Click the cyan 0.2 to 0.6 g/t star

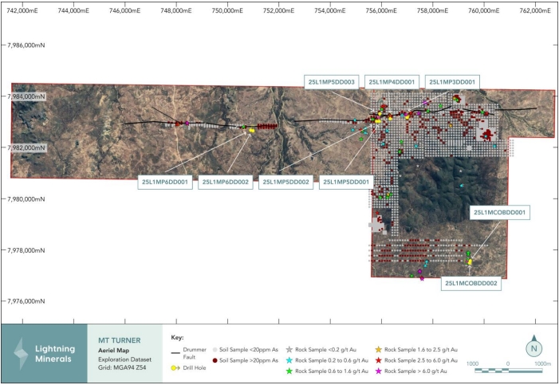pos(289,360)
